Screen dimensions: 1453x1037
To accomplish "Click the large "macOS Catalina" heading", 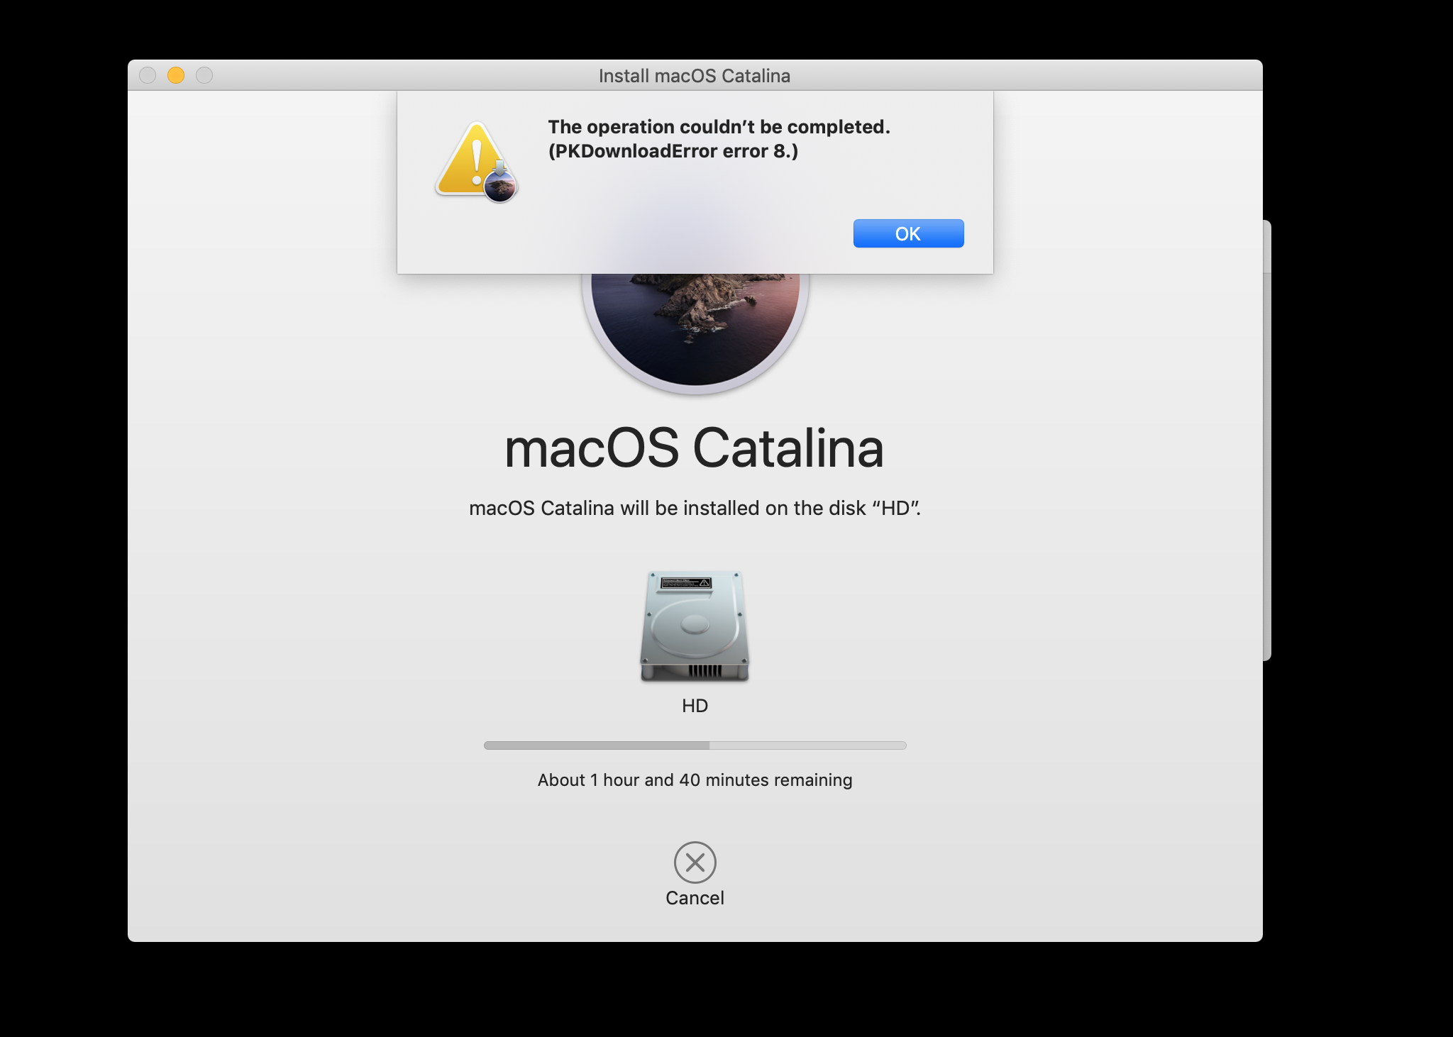I will 694,448.
